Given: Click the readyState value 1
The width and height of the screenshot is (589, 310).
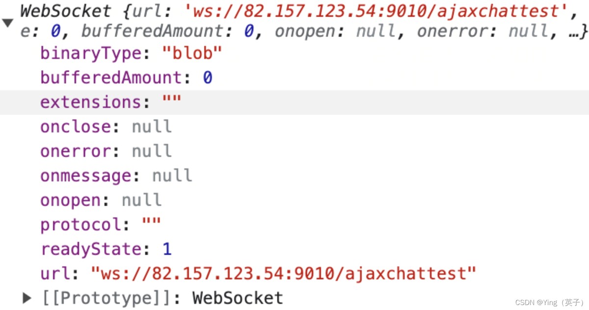Looking at the screenshot, I should [x=167, y=249].
